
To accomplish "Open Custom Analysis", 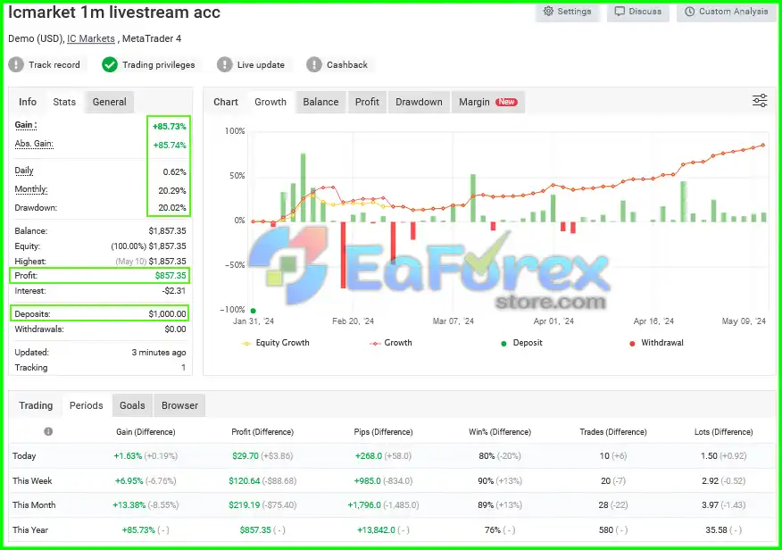I will [x=726, y=12].
